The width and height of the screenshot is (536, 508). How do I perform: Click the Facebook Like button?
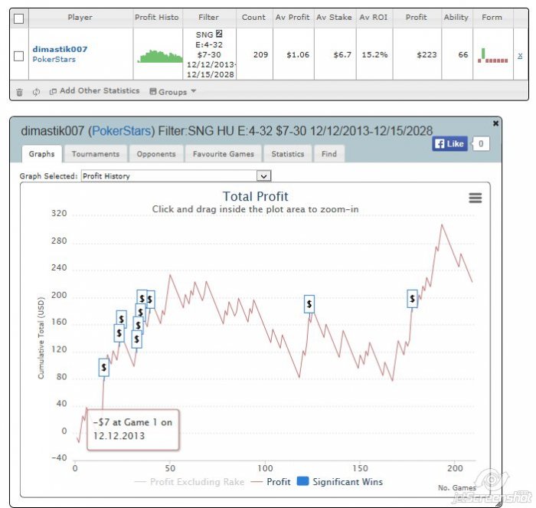click(x=449, y=144)
